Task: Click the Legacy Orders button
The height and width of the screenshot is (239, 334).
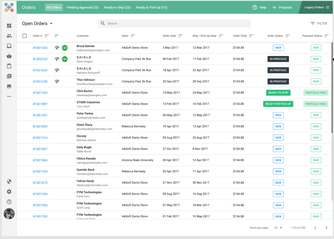Action: [316, 7]
